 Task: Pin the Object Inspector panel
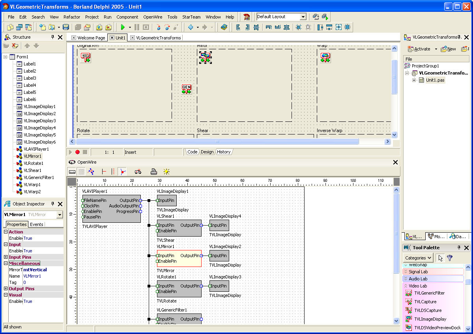52,204
